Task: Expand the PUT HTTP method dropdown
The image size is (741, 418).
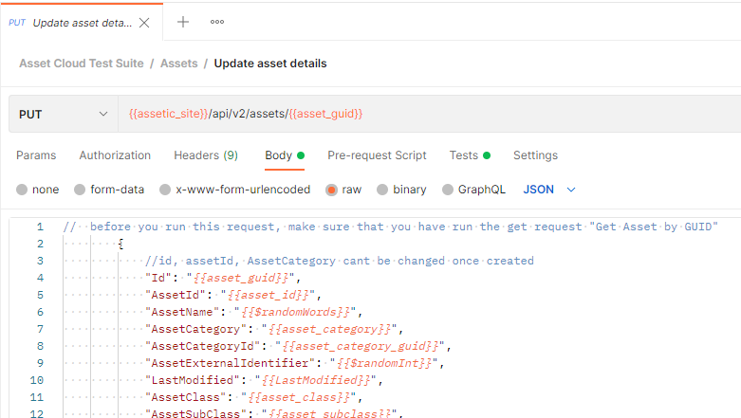Action: pyautogui.click(x=64, y=114)
